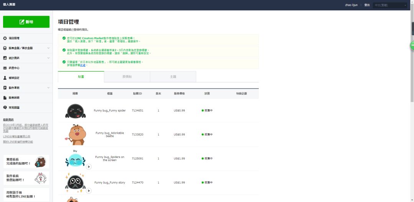Click the green 新增 button
414x202 pixels.
(26, 22)
